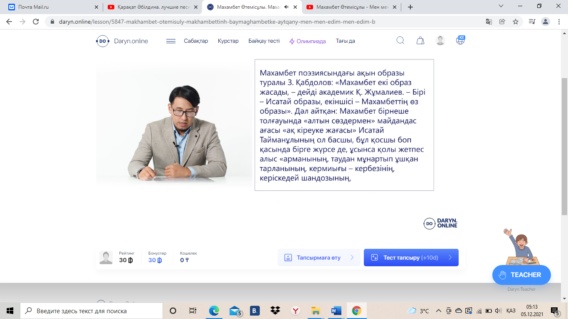Open the Windows Start menu

tap(10, 311)
